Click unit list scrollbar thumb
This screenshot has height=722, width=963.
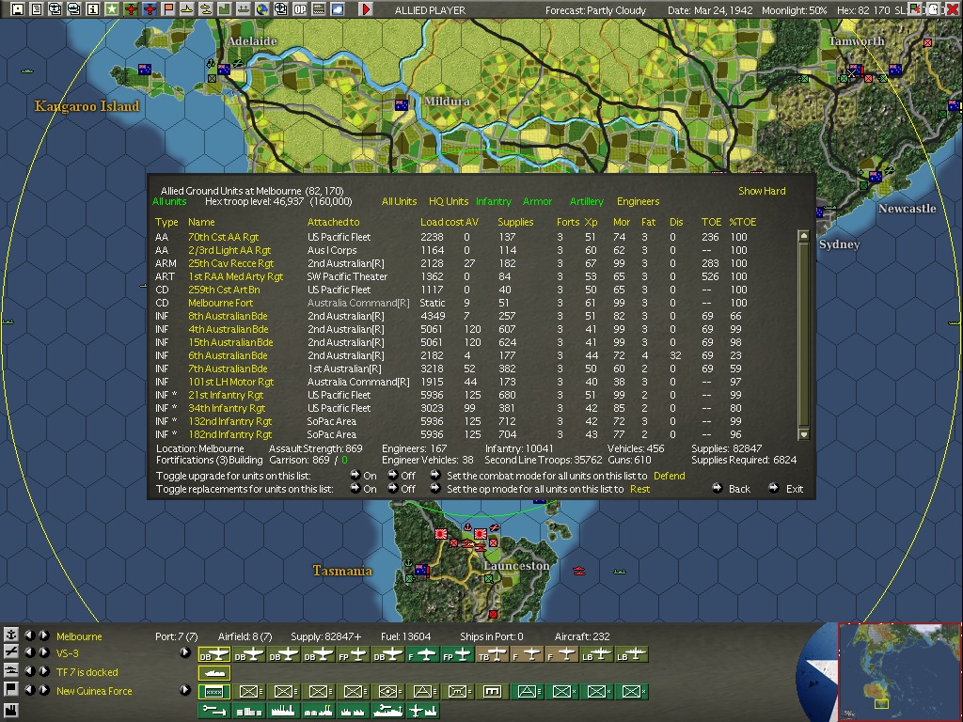point(803,335)
